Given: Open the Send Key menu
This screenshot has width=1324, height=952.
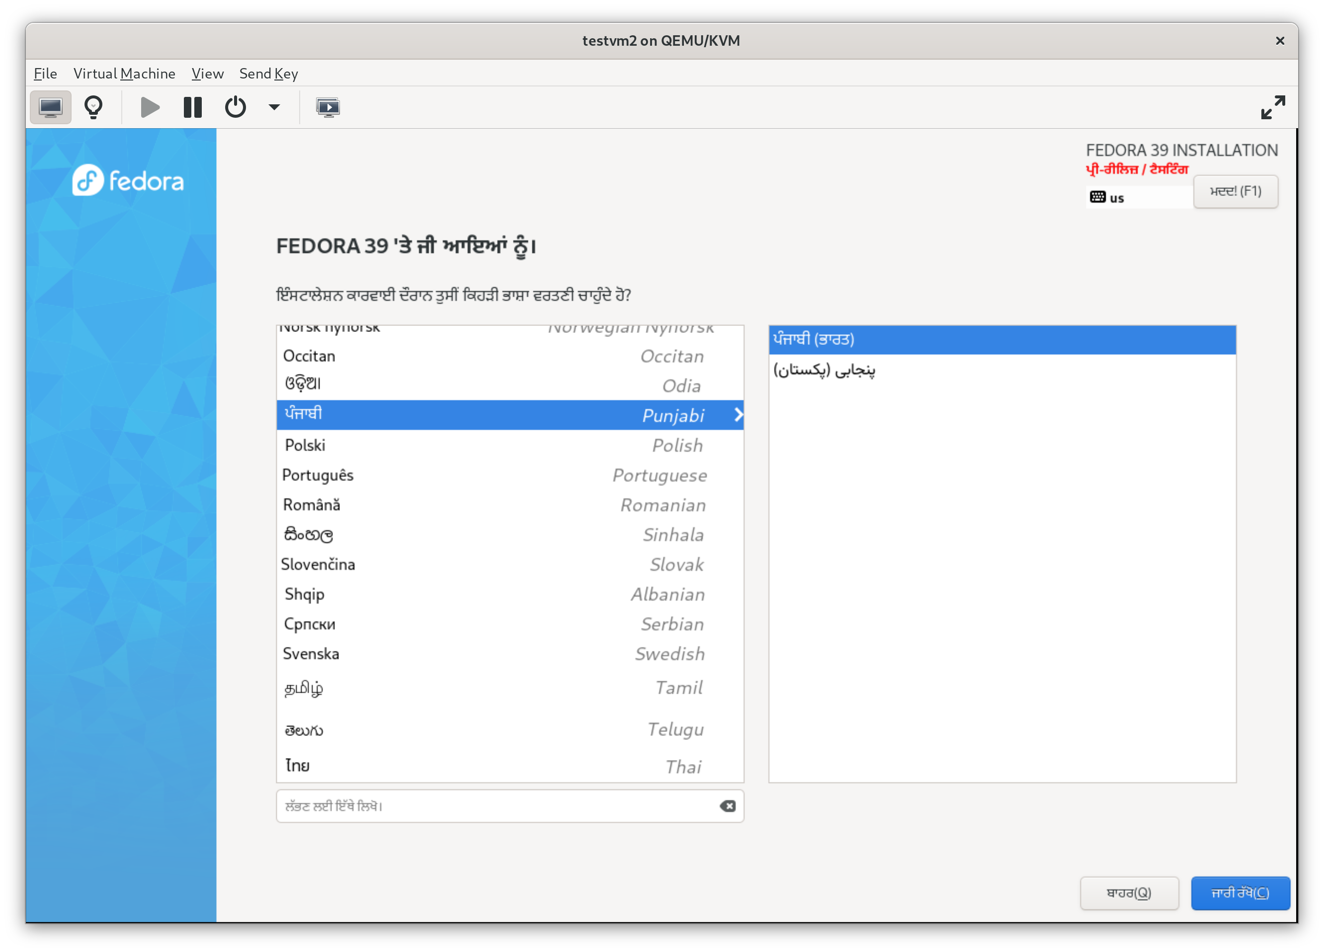Looking at the screenshot, I should [x=268, y=74].
